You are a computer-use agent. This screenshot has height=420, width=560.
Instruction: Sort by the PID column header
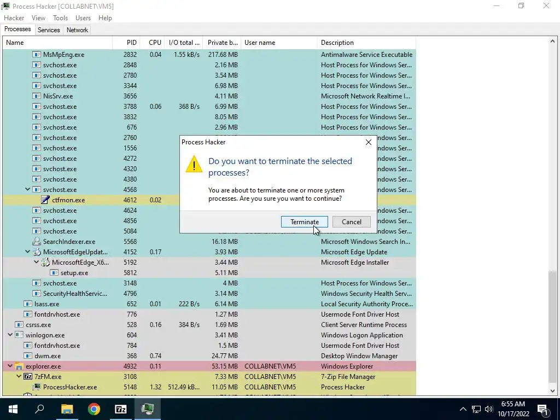coord(126,43)
